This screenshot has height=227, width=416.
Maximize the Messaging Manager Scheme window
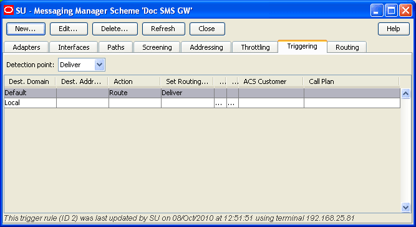(391, 11)
